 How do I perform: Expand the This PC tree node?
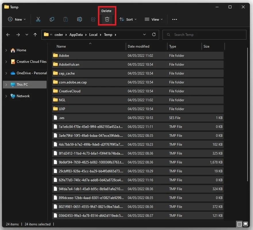tap(6, 84)
